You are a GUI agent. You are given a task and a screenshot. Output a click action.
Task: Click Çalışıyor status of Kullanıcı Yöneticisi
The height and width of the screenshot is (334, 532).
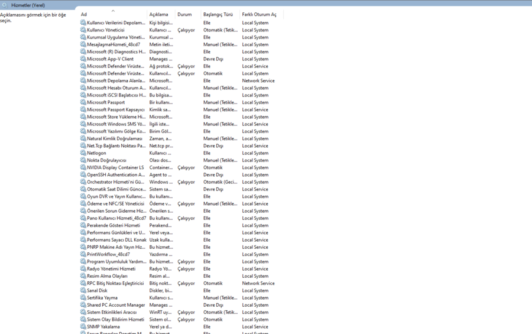point(186,30)
